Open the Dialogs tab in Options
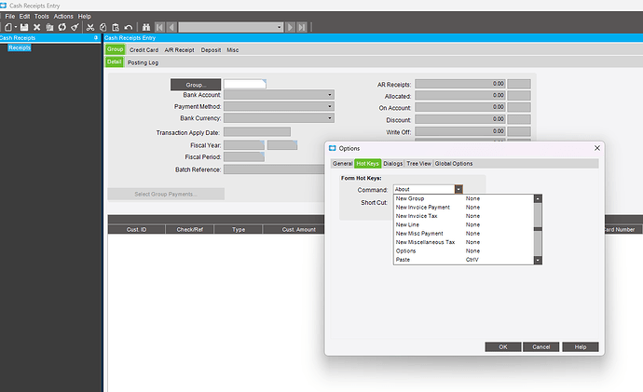The width and height of the screenshot is (643, 392). click(393, 164)
